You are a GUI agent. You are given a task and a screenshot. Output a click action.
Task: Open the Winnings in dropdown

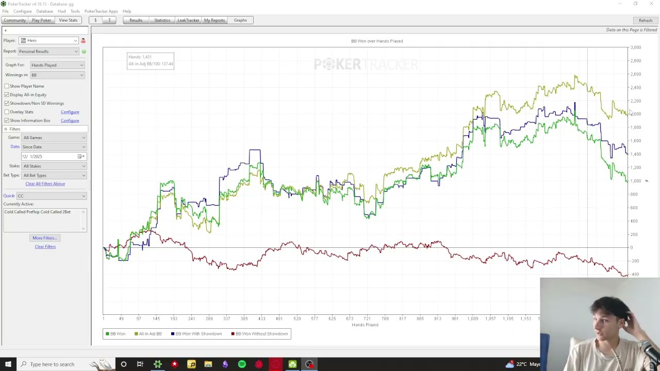point(57,75)
